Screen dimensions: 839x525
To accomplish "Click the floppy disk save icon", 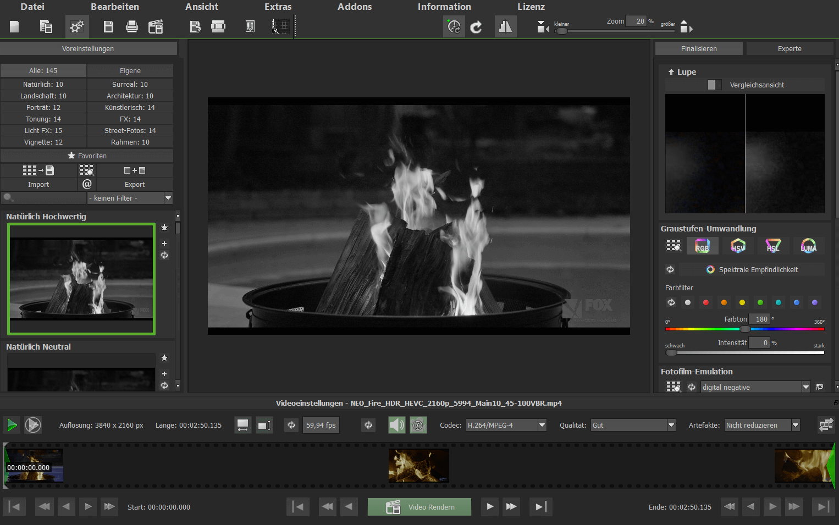I will coord(108,26).
